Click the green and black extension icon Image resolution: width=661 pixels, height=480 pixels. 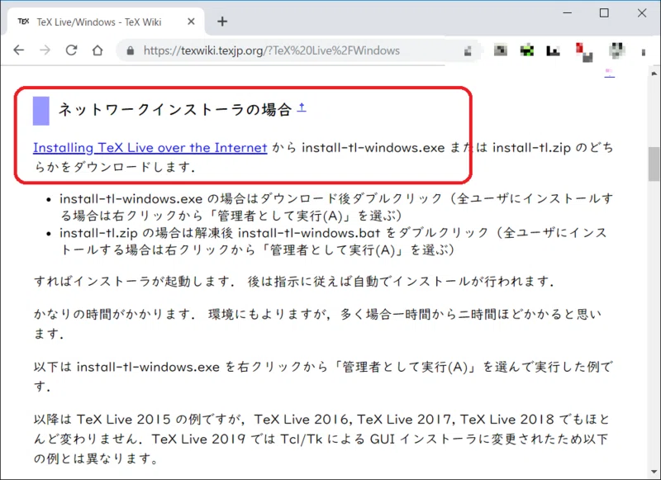pyautogui.click(x=527, y=50)
